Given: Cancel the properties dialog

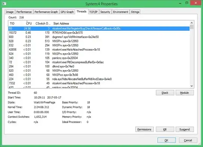Looking at the screenshot, I should 188,140.
